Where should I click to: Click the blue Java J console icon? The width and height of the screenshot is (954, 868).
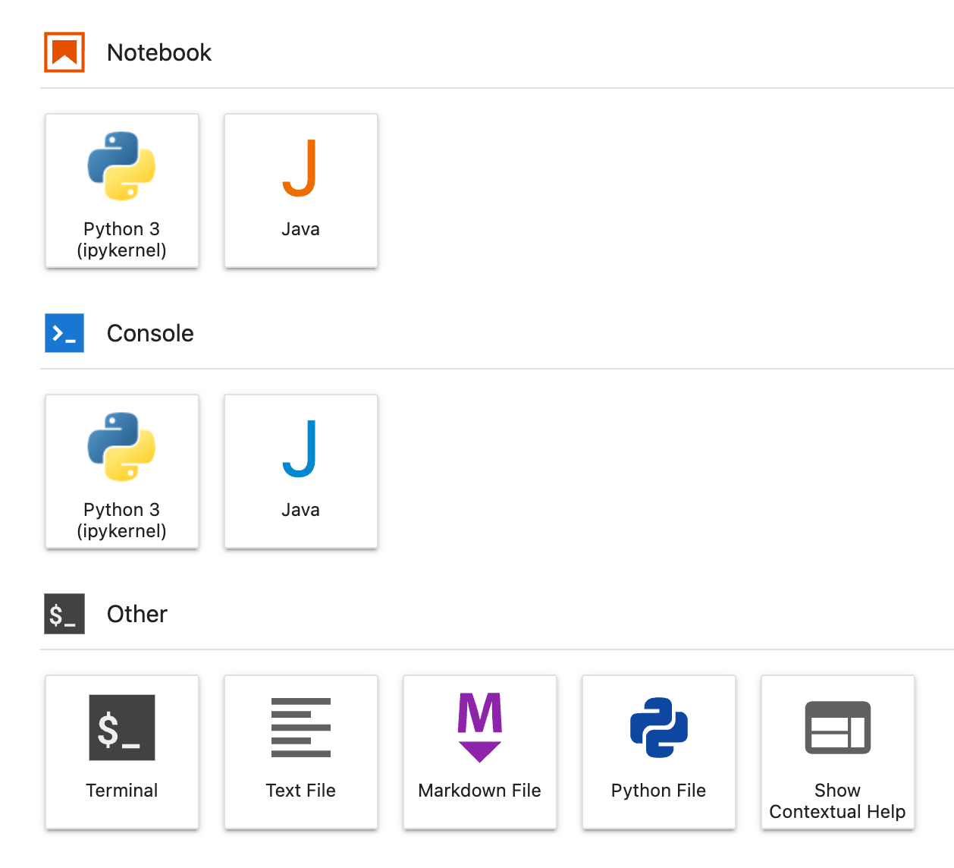(x=300, y=448)
